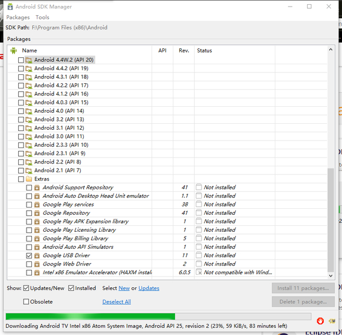Select the Android 2.2 (API 8) row
The height and width of the screenshot is (335, 342).
point(167,162)
